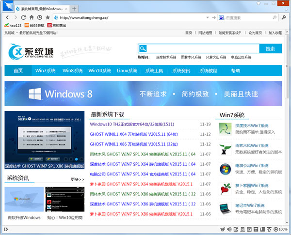This screenshot has width=291, height=235.
Task: Toggle the sound speaker icon in the status bar
Action: coord(229,230)
